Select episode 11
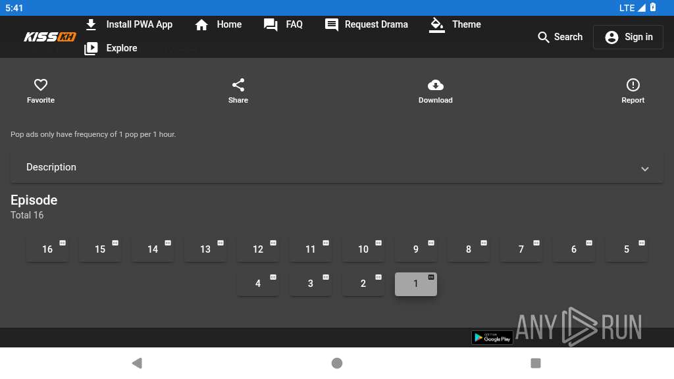 (x=311, y=249)
